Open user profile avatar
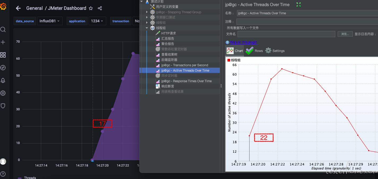378x179 pixels. [x=3, y=161]
